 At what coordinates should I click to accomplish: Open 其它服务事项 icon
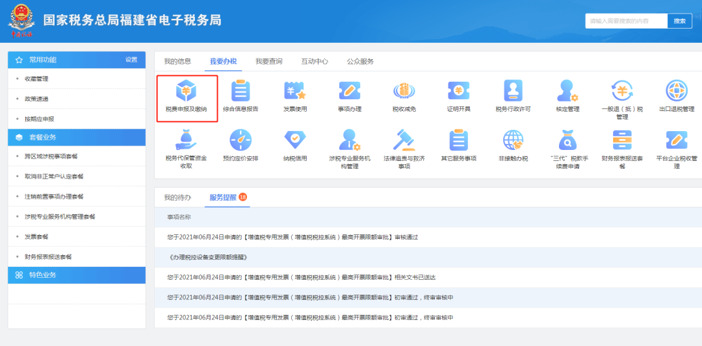click(x=459, y=140)
